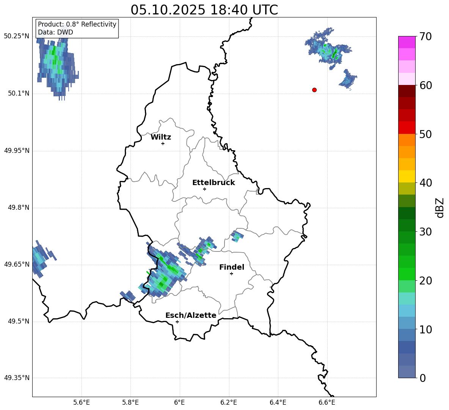Click the 49.35°N latitude label
This screenshot has height=410, width=449.
[x=17, y=378]
